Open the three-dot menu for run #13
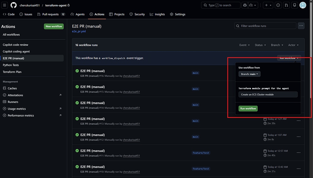The image size is (313, 178). 298,121
